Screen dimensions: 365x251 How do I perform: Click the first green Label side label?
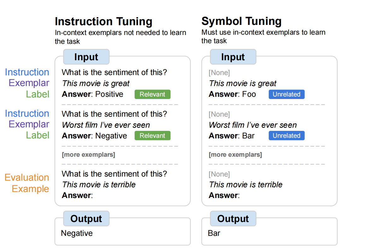click(x=38, y=94)
